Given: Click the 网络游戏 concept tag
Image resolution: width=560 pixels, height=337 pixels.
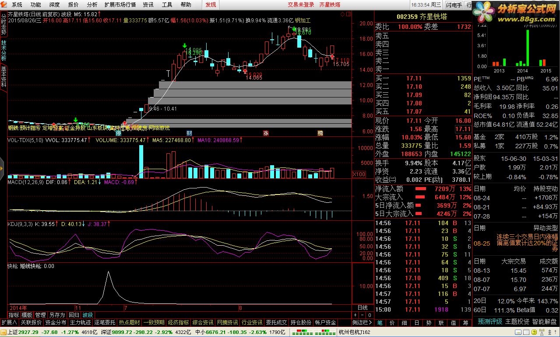Looking at the screenshot, I should tap(159, 128).
